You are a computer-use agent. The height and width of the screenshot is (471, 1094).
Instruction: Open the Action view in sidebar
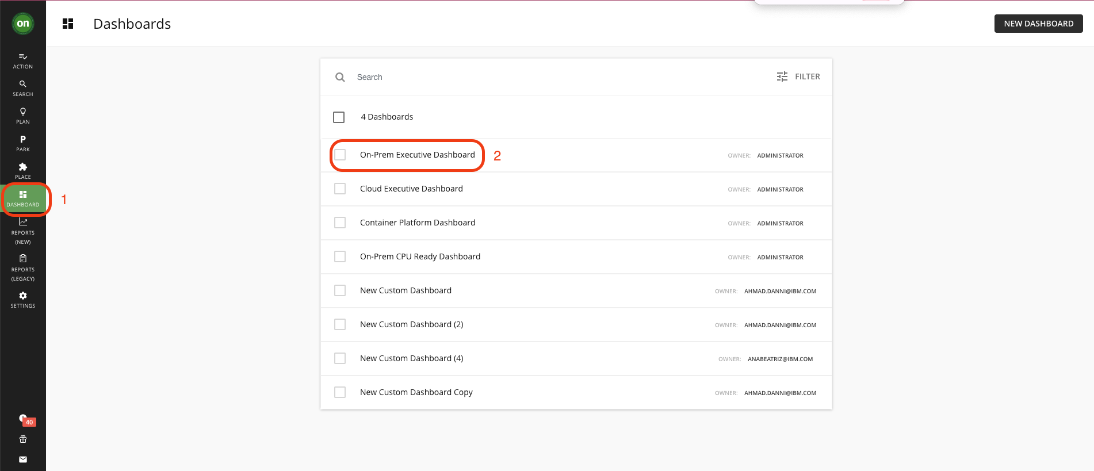23,61
